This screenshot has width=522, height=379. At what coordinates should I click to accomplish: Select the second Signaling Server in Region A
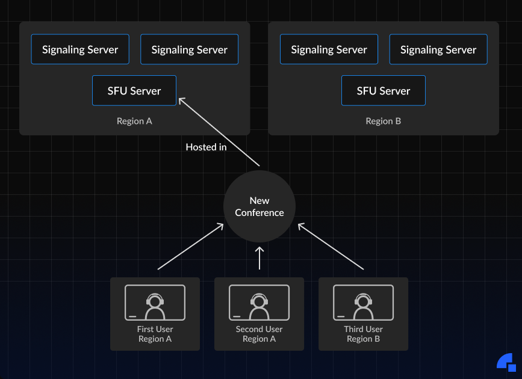click(190, 49)
